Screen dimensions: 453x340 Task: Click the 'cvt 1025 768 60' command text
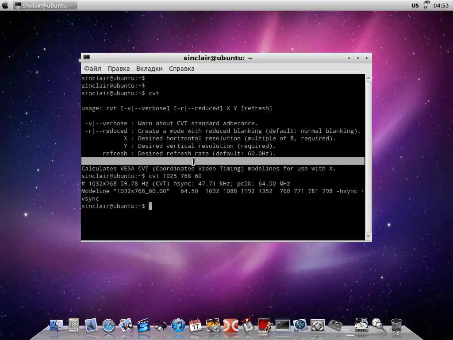(x=175, y=176)
